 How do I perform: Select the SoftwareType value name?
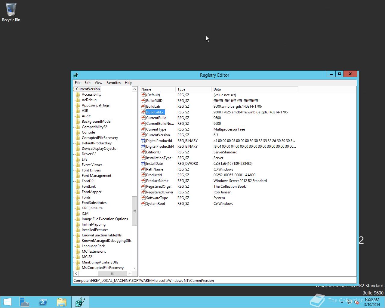[157, 198]
